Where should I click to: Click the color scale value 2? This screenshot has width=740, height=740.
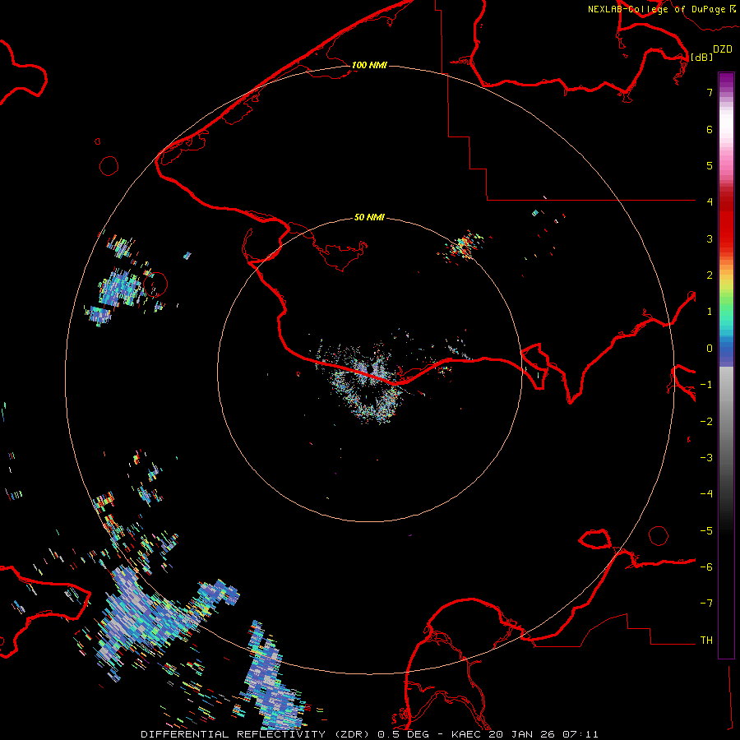point(710,275)
